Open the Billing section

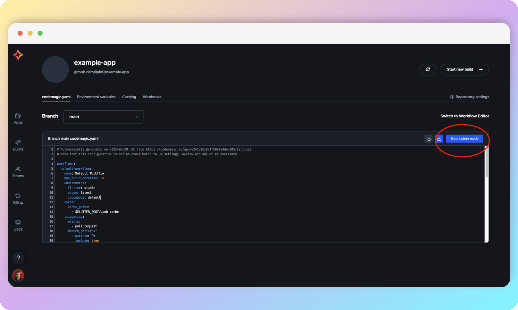(18, 198)
